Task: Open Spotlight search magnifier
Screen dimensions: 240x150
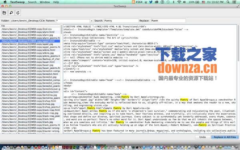Action: [x=228, y=2]
